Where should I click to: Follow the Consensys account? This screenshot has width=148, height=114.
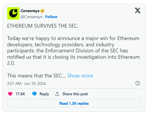coord(51,17)
